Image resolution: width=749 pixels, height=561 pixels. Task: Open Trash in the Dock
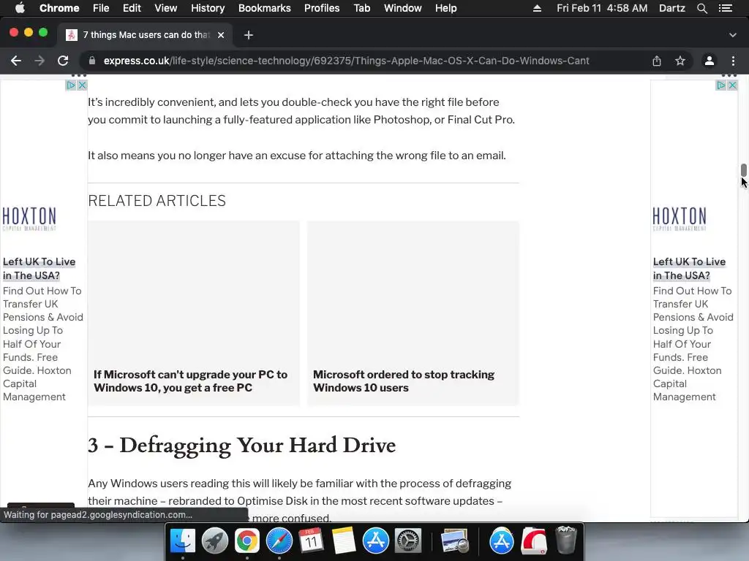pos(566,540)
